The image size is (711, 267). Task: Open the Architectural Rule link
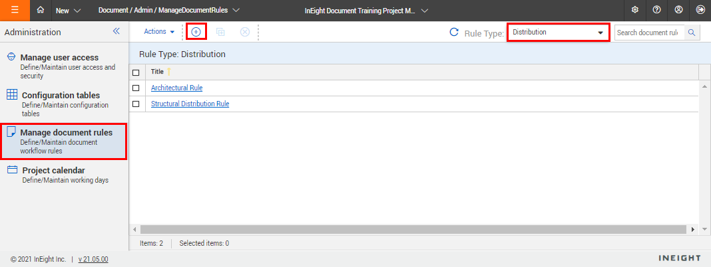point(177,88)
